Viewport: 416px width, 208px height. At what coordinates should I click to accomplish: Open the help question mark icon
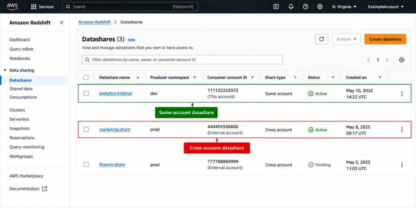[305, 6]
